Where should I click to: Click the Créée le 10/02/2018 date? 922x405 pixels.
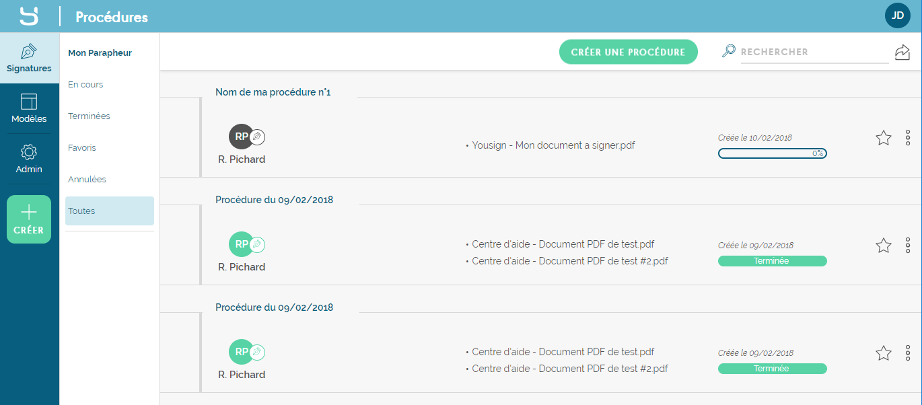click(x=755, y=137)
